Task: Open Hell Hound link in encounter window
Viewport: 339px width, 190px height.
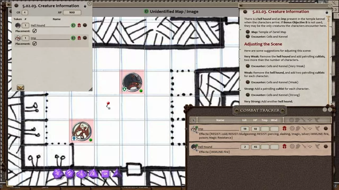Action: click(x=85, y=25)
